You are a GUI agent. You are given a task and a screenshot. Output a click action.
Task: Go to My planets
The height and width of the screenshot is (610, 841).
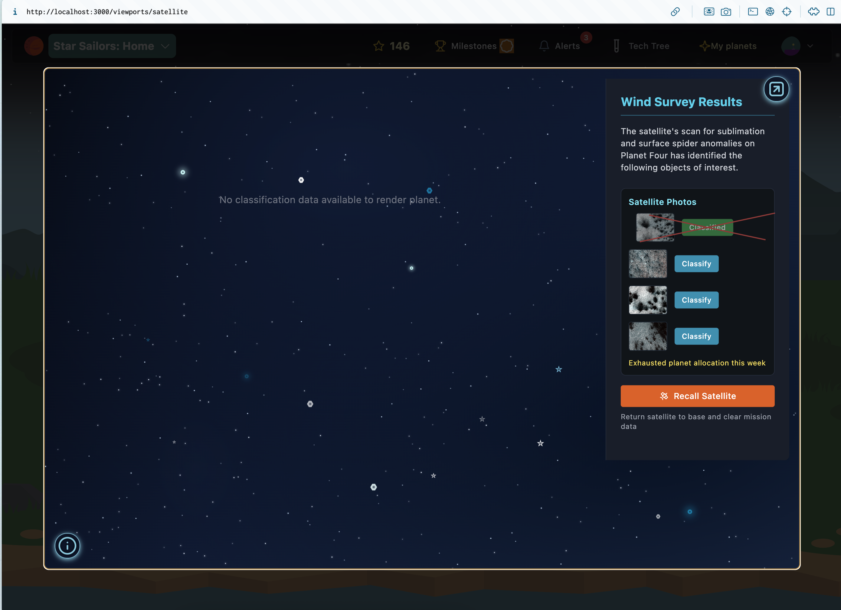[x=728, y=46]
